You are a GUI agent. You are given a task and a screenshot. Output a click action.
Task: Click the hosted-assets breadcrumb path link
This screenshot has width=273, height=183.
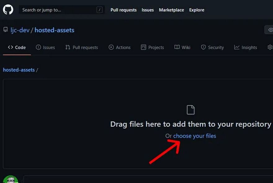[19, 70]
